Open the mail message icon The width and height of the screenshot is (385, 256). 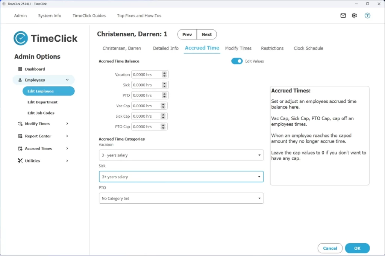[343, 15]
